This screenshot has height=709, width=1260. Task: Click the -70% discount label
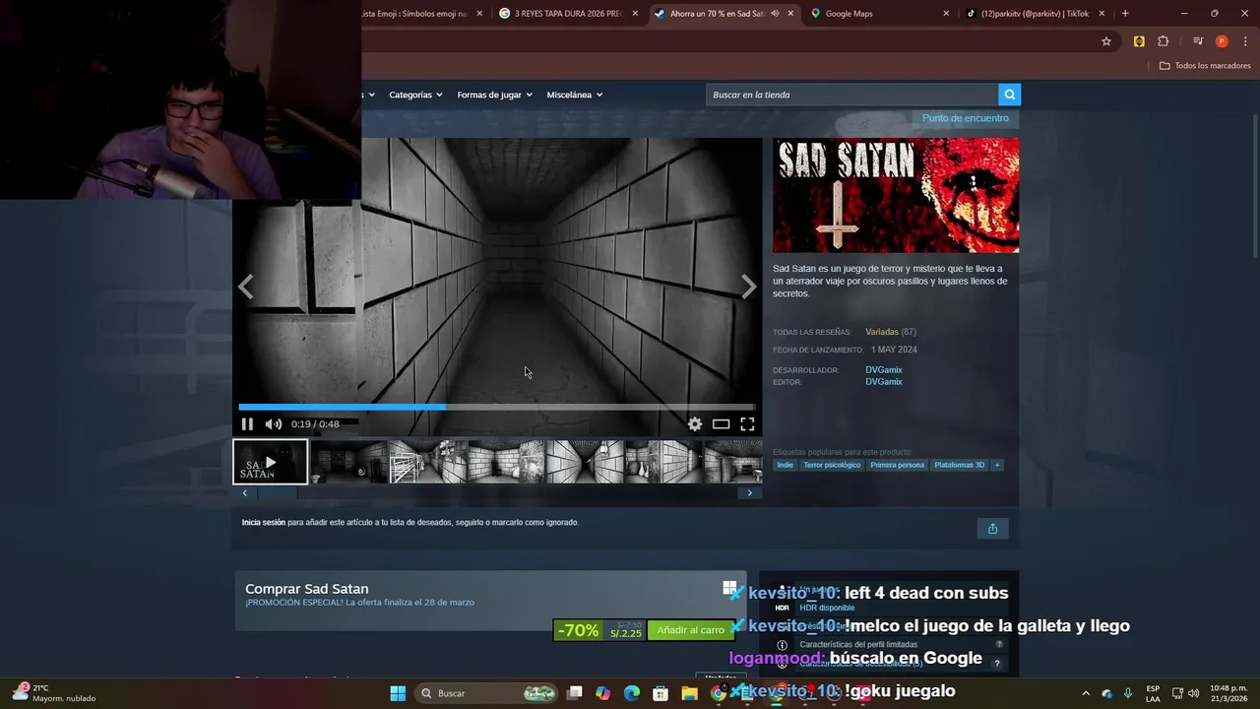pos(578,630)
